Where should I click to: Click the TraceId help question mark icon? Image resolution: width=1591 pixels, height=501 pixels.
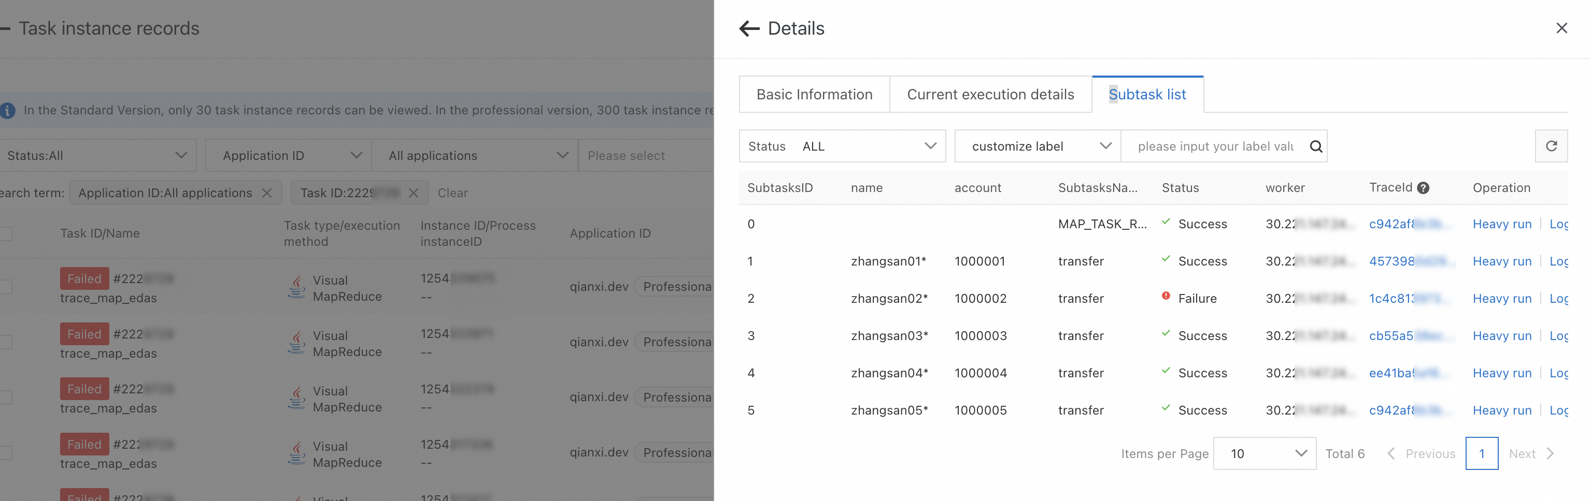tap(1423, 188)
